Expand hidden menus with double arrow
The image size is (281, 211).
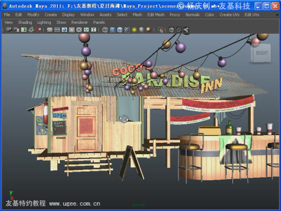277,15
